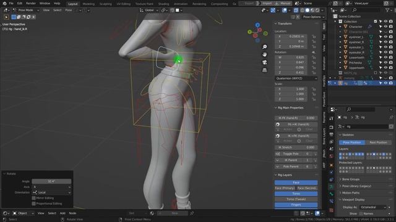Click the Rest Position button
The image size is (396, 222).
pyautogui.click(x=378, y=142)
